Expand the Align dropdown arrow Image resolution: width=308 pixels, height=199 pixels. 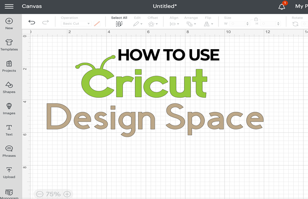pos(178,24)
